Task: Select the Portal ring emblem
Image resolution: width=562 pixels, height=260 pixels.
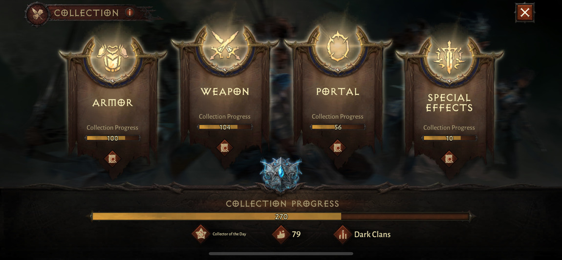Action: pos(337,46)
